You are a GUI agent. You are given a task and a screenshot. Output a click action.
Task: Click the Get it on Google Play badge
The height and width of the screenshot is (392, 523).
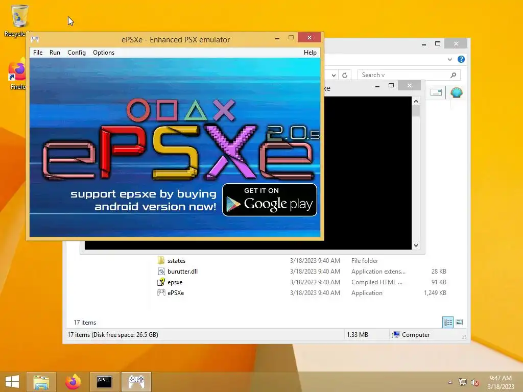point(270,200)
